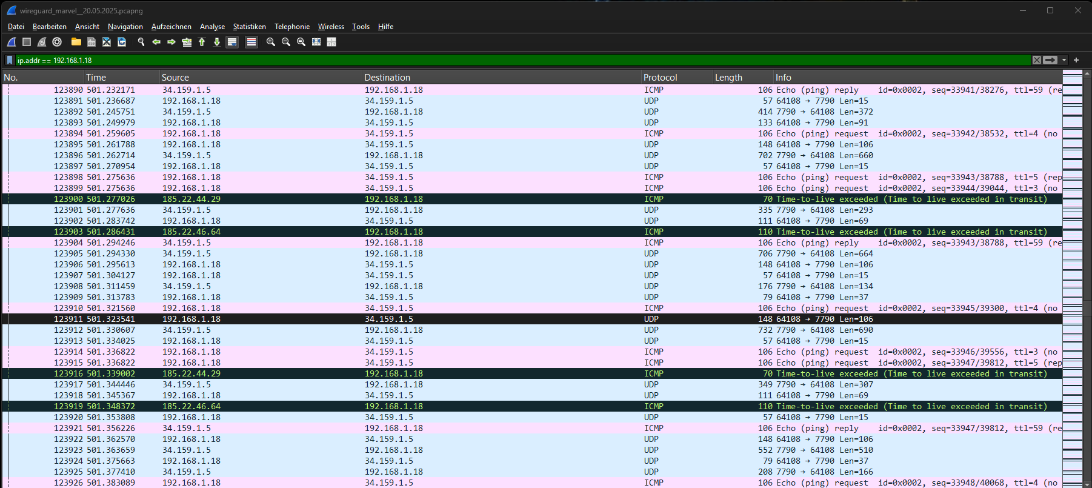Clear the display filter with X

tap(1037, 60)
